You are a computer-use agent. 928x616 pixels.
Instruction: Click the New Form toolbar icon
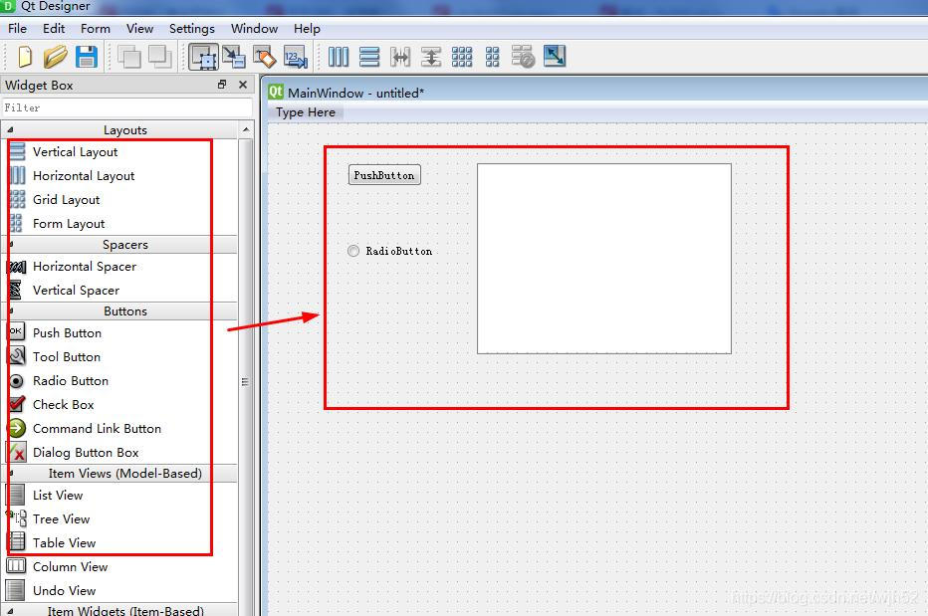[25, 57]
